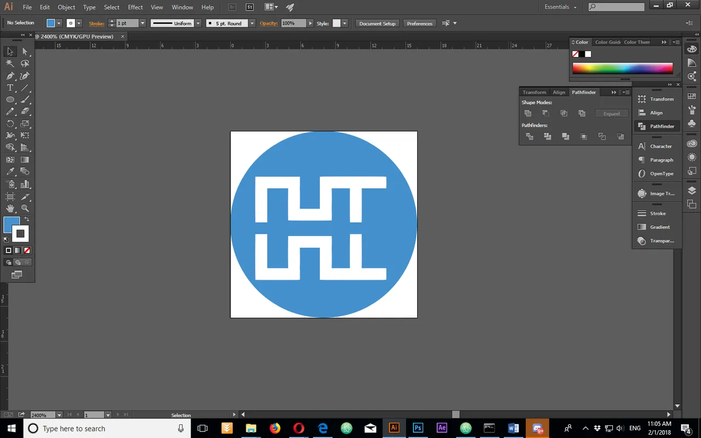
Task: Select the Shape Builder tool
Action: (x=10, y=147)
